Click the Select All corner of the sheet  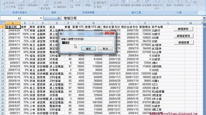click(3, 23)
